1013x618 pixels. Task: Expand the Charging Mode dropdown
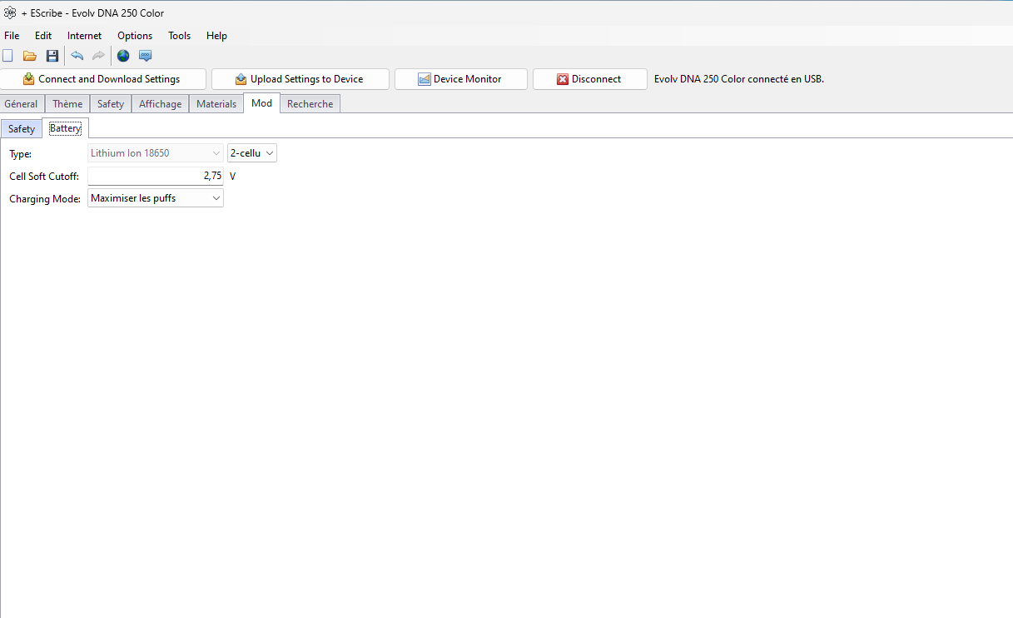[155, 198]
